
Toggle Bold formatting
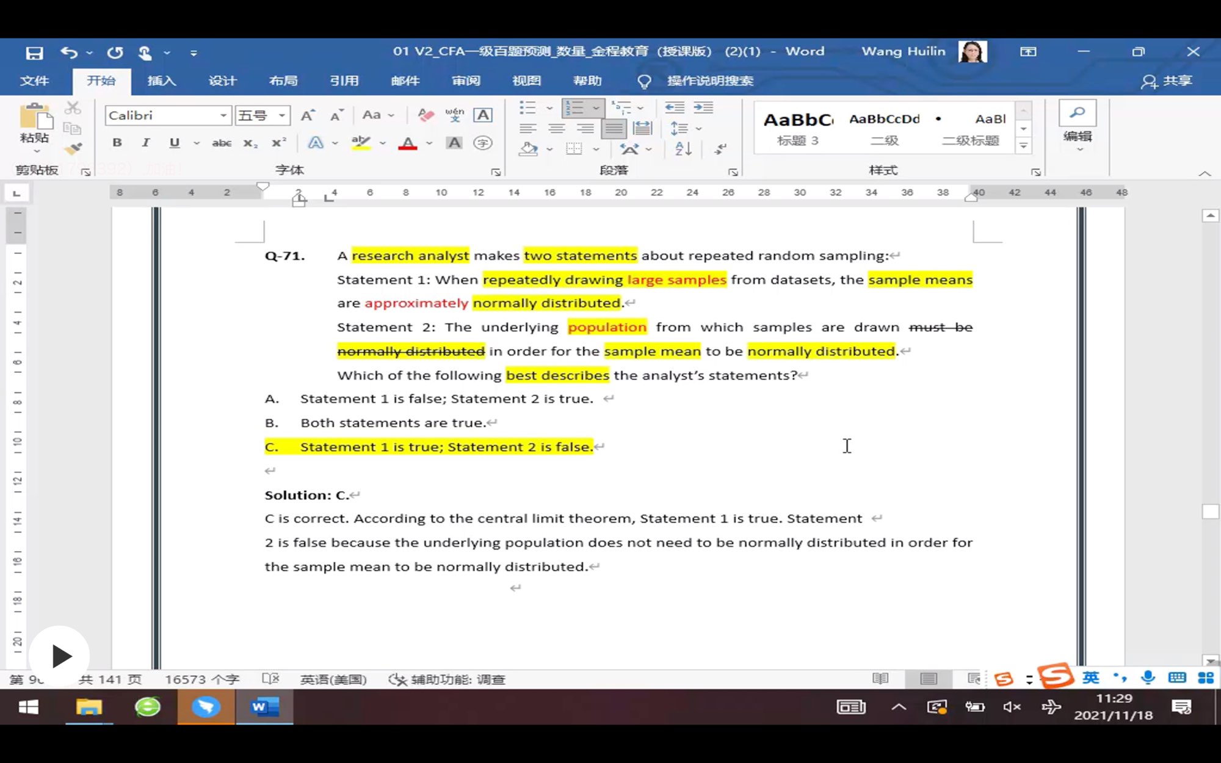(117, 143)
